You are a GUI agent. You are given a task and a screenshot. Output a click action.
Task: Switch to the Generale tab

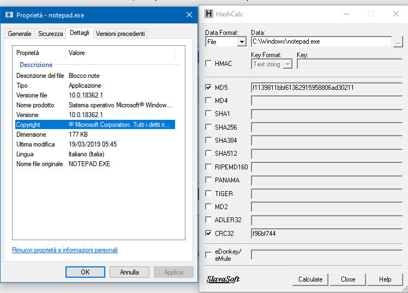[20, 34]
